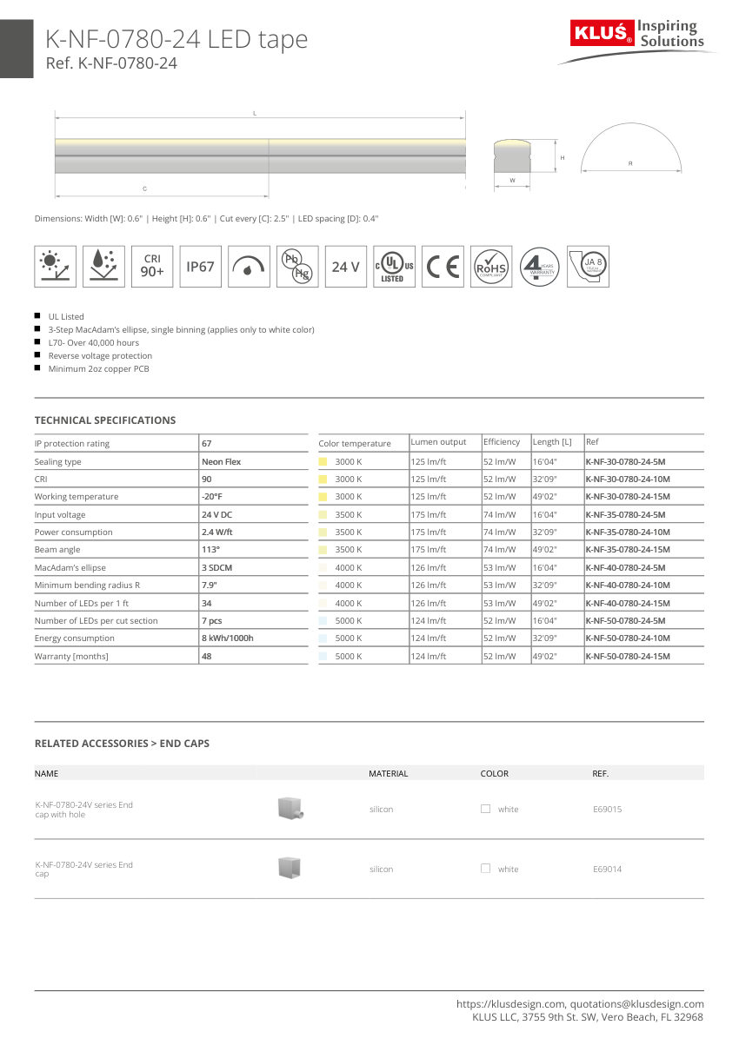Click the 24 V voltage icon
The width and height of the screenshot is (739, 1045).
[x=346, y=267]
